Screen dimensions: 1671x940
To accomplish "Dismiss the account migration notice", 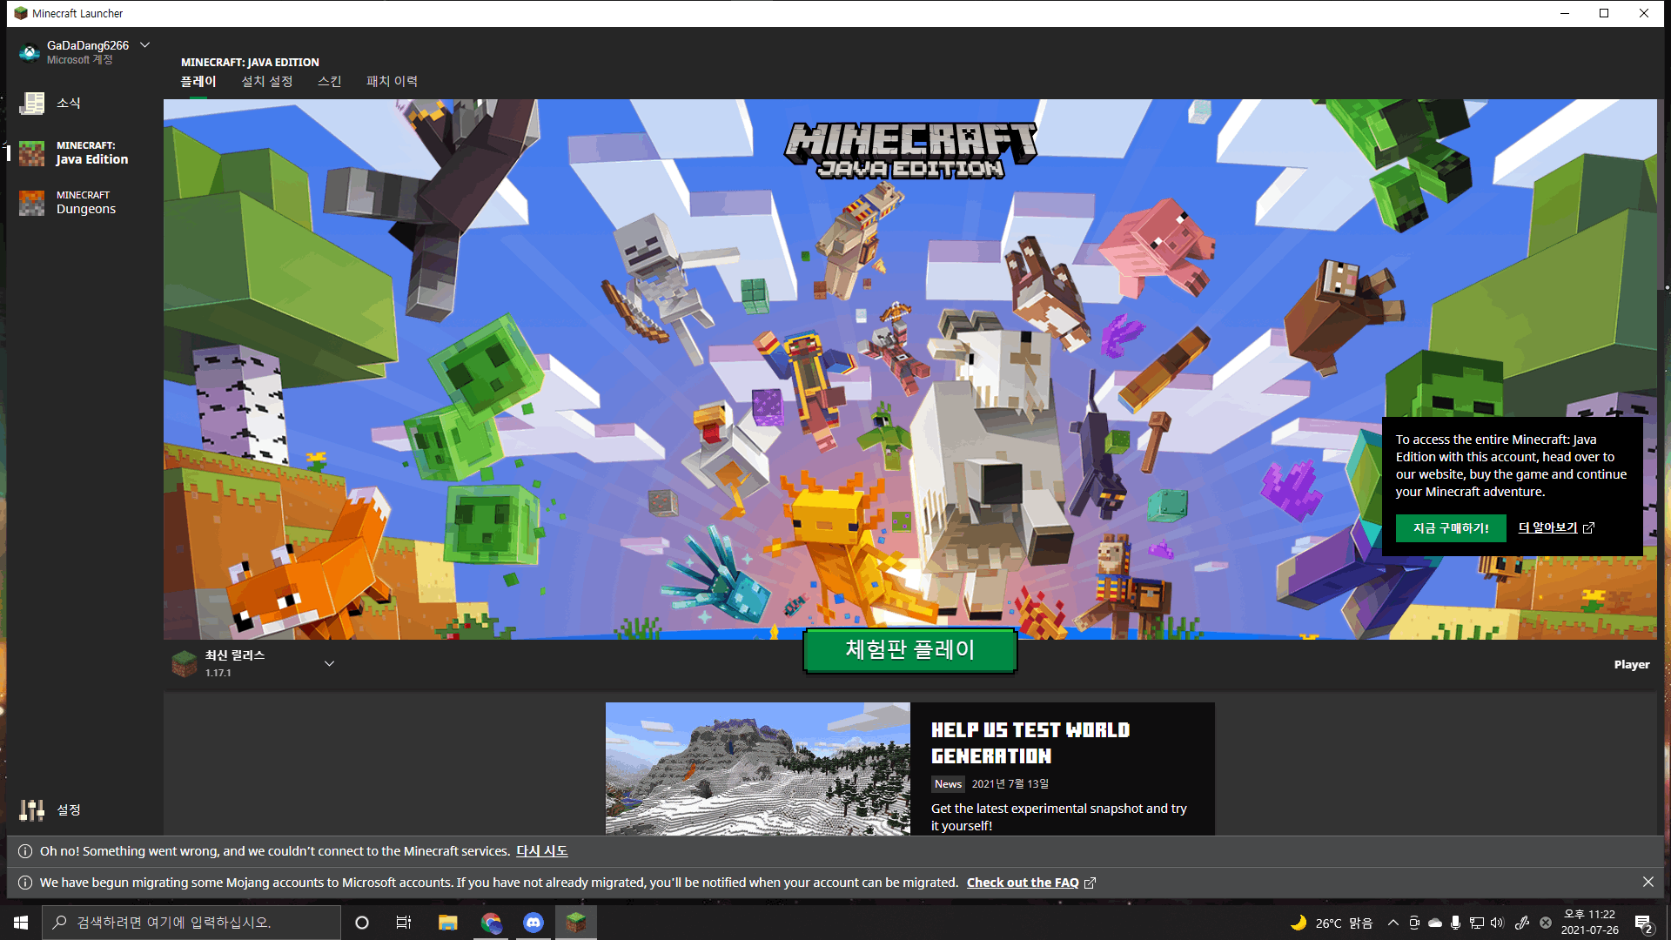I will 1648,883.
